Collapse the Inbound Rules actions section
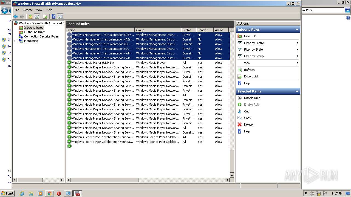This screenshot has height=197, width=351. (x=297, y=30)
